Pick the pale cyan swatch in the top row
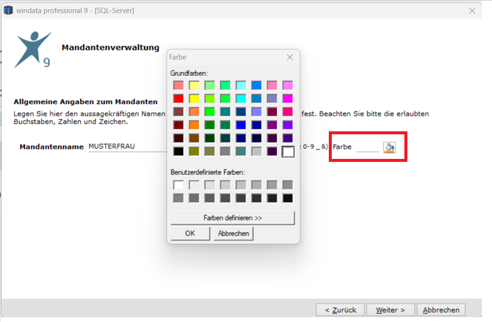 241,85
